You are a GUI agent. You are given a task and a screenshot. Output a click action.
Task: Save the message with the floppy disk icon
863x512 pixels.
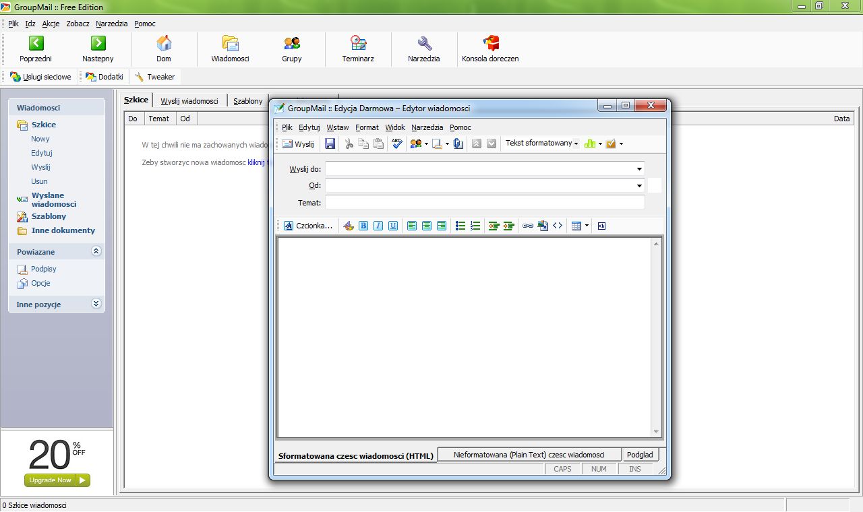pyautogui.click(x=330, y=143)
